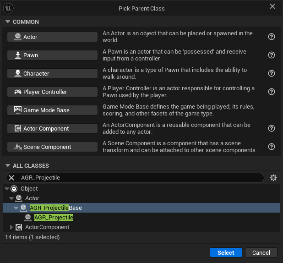Viewport: 283px width, 263px height.
Task: Select the Game Mode Base class button
Action: [52, 110]
